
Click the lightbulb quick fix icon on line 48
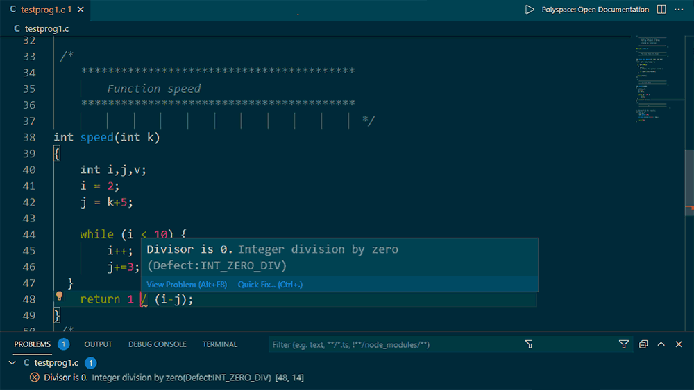click(60, 296)
